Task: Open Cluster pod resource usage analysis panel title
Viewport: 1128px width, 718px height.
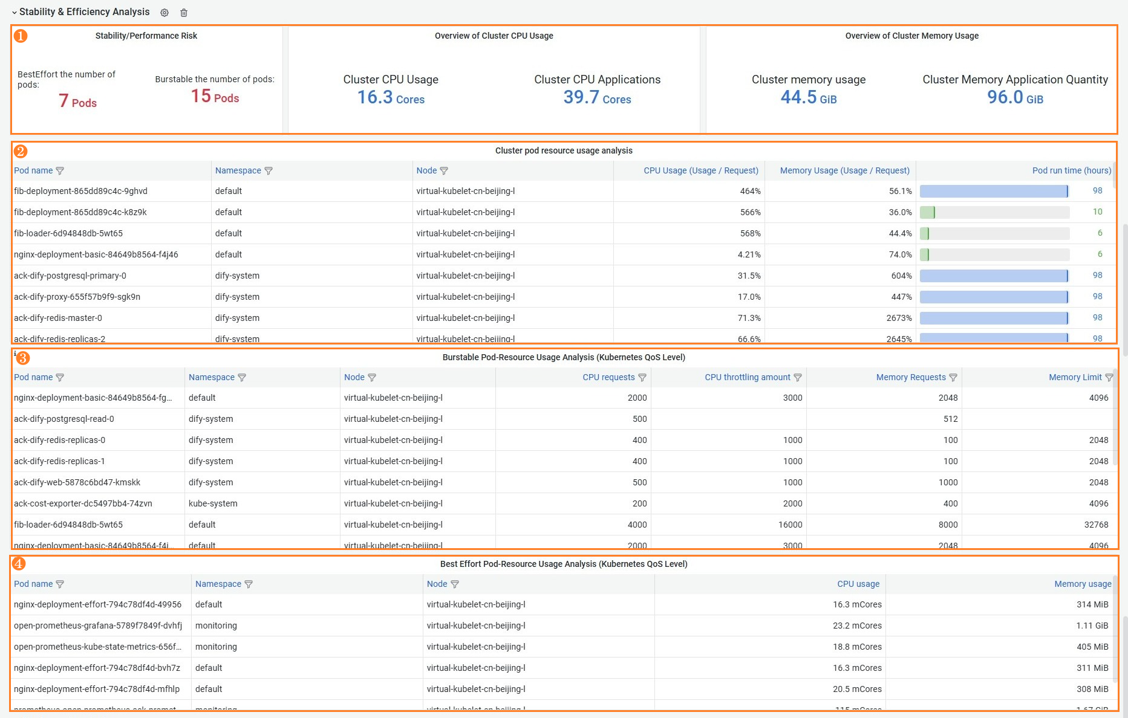Action: point(564,150)
